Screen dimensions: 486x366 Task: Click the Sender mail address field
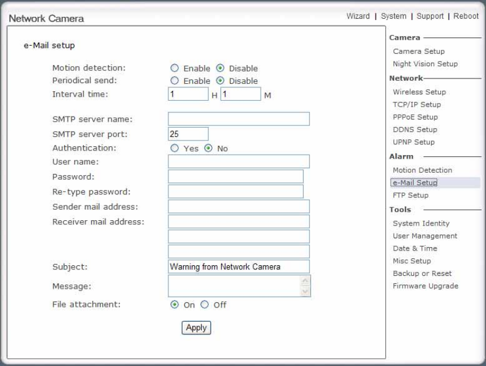click(239, 207)
